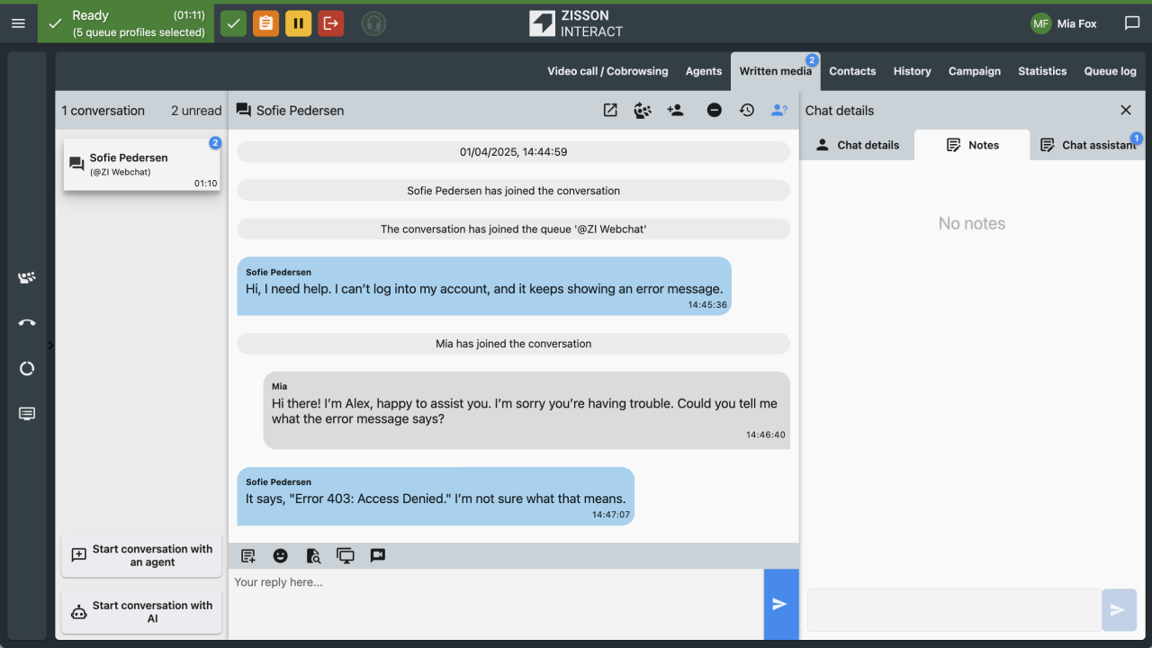Screen dimensions: 1152x648
Task: Expand the Ready queue profiles status
Action: (x=126, y=23)
